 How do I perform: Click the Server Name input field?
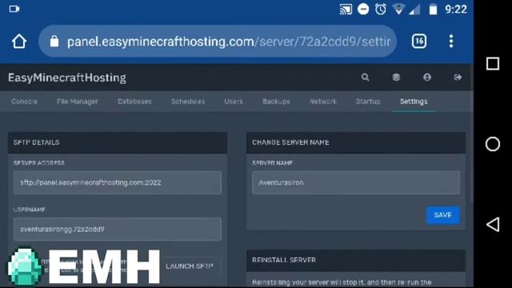pos(356,182)
